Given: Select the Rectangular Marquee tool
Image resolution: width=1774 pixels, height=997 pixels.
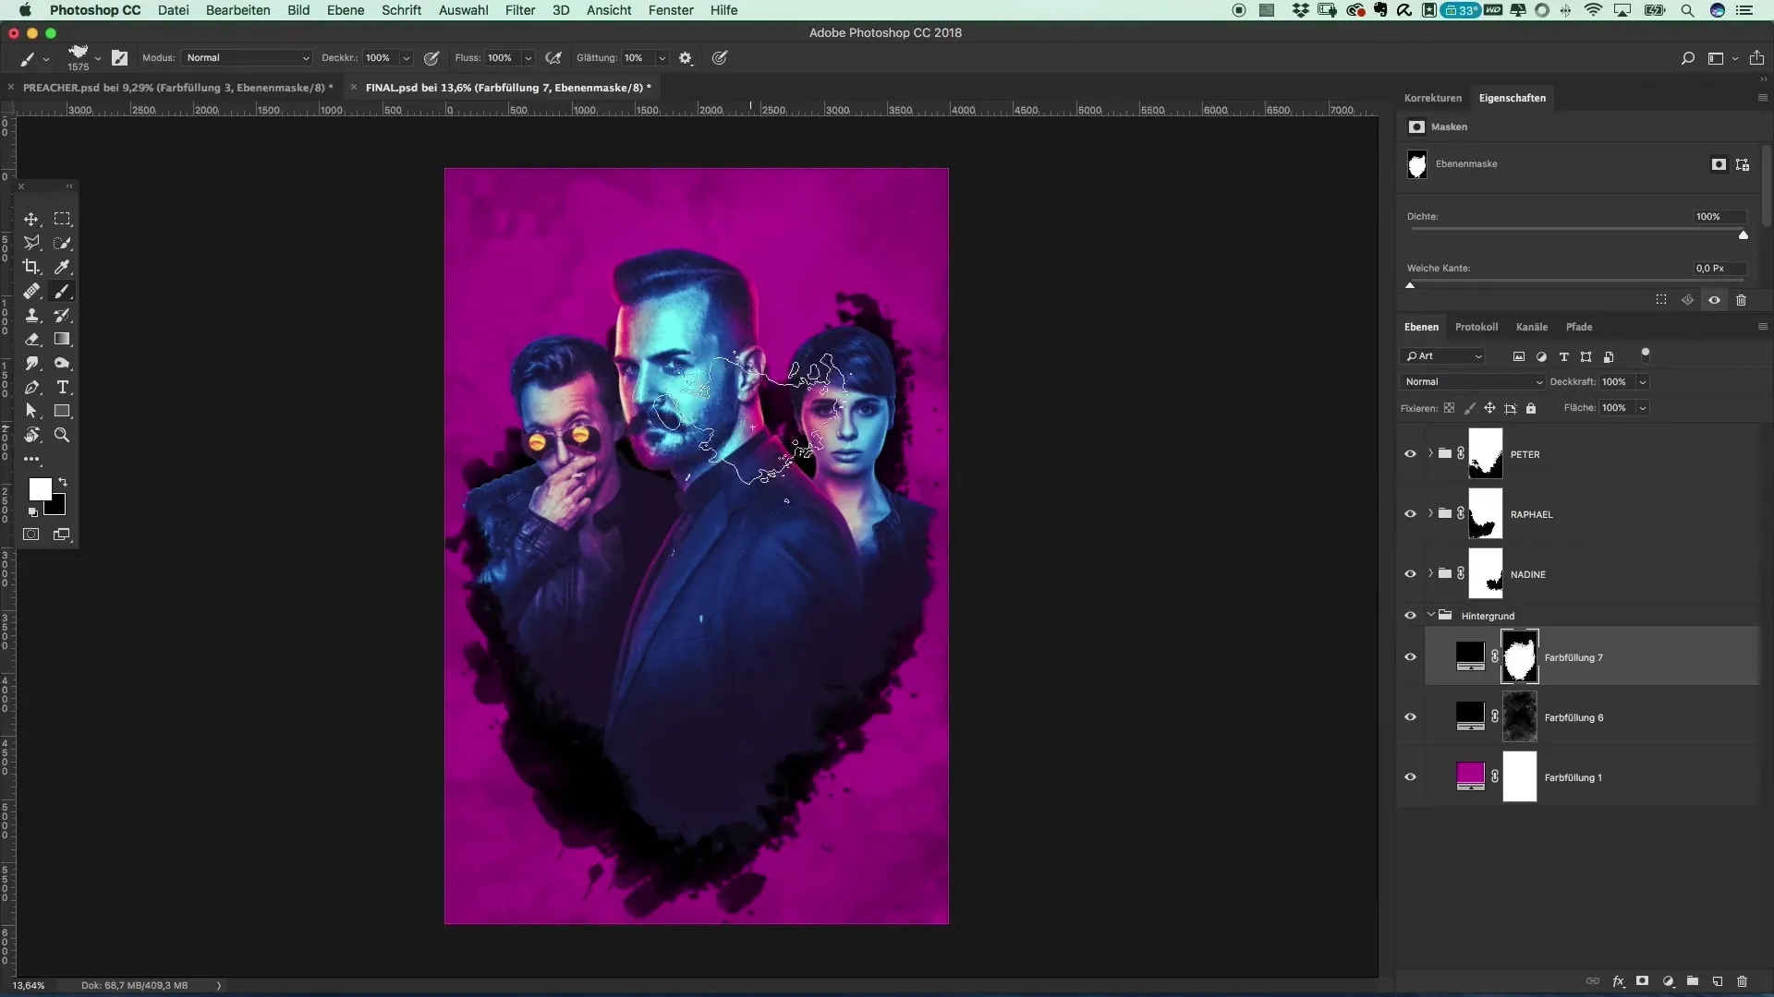Looking at the screenshot, I should (x=62, y=219).
